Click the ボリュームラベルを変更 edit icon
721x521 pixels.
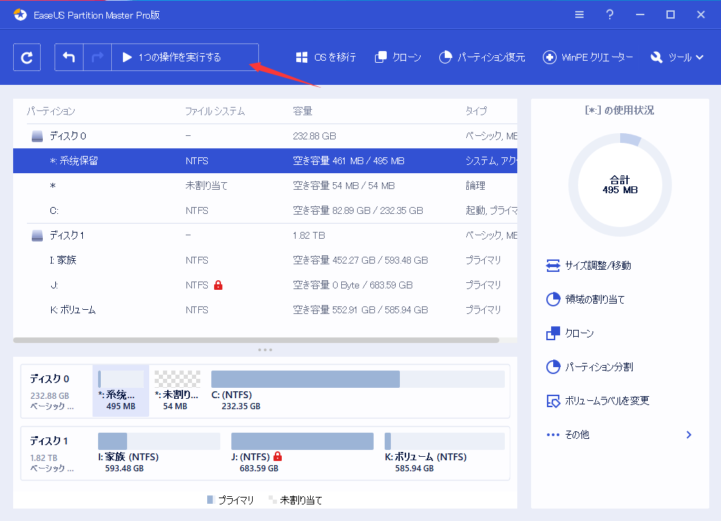pos(553,401)
